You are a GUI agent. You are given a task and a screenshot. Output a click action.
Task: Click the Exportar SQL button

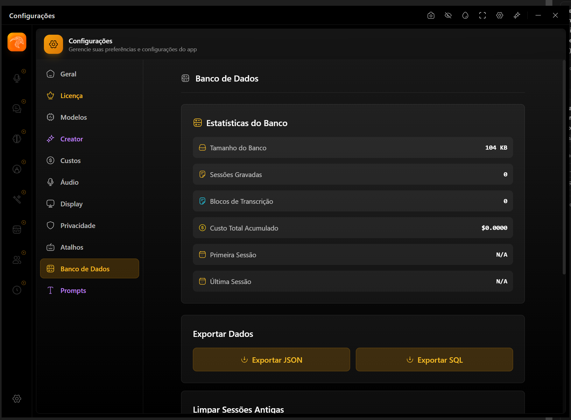click(434, 359)
